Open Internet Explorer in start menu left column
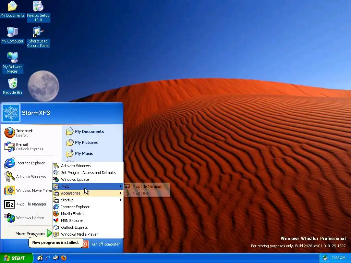The width and height of the screenshot is (351, 263). (28, 163)
